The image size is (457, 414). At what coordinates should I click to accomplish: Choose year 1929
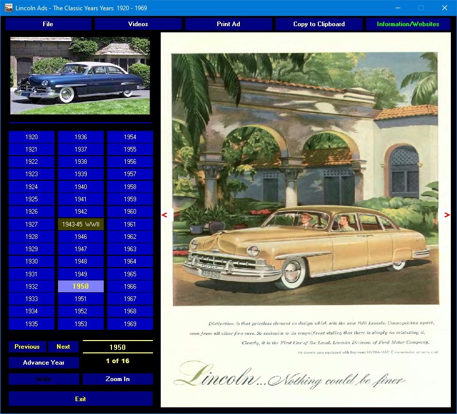(x=31, y=249)
